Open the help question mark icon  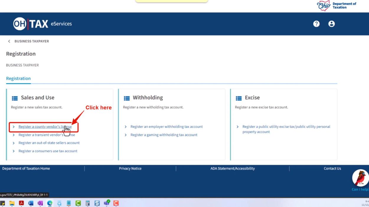316,24
